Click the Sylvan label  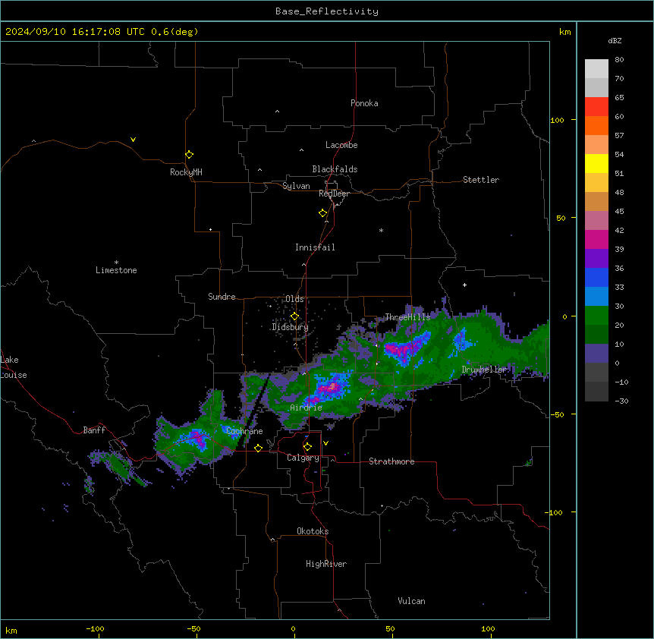[x=296, y=186]
